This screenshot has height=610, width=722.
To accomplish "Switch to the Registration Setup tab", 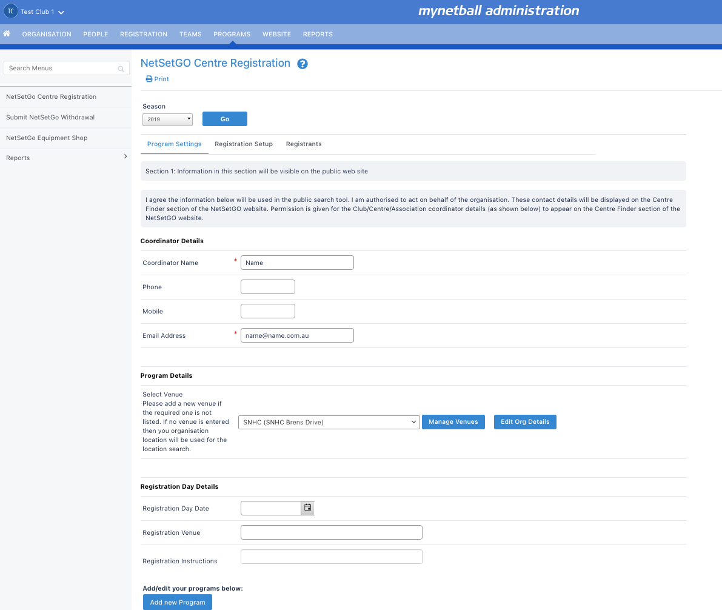I will 244,144.
